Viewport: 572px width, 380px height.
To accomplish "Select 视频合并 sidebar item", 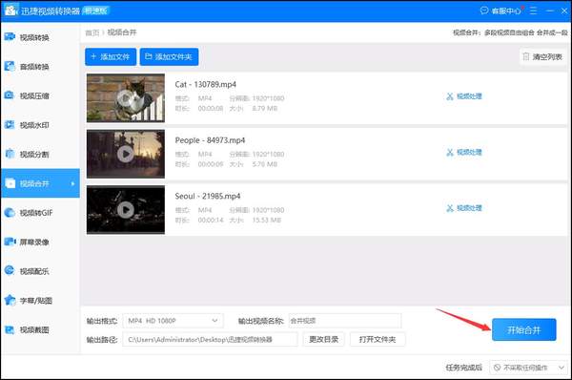I will [x=39, y=183].
